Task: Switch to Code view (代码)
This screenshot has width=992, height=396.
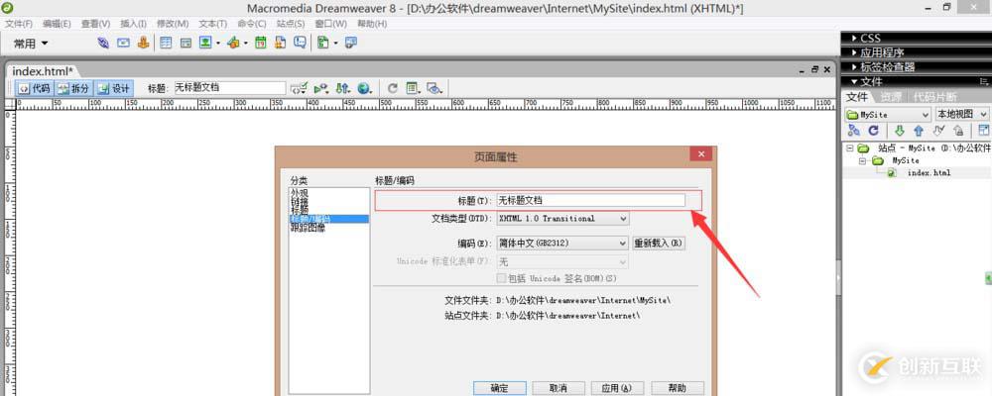Action: tap(34, 88)
